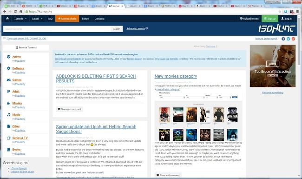Viewport: 302px width, 179px height.
Task: Open the Forum menu item
Action: coord(85,19)
